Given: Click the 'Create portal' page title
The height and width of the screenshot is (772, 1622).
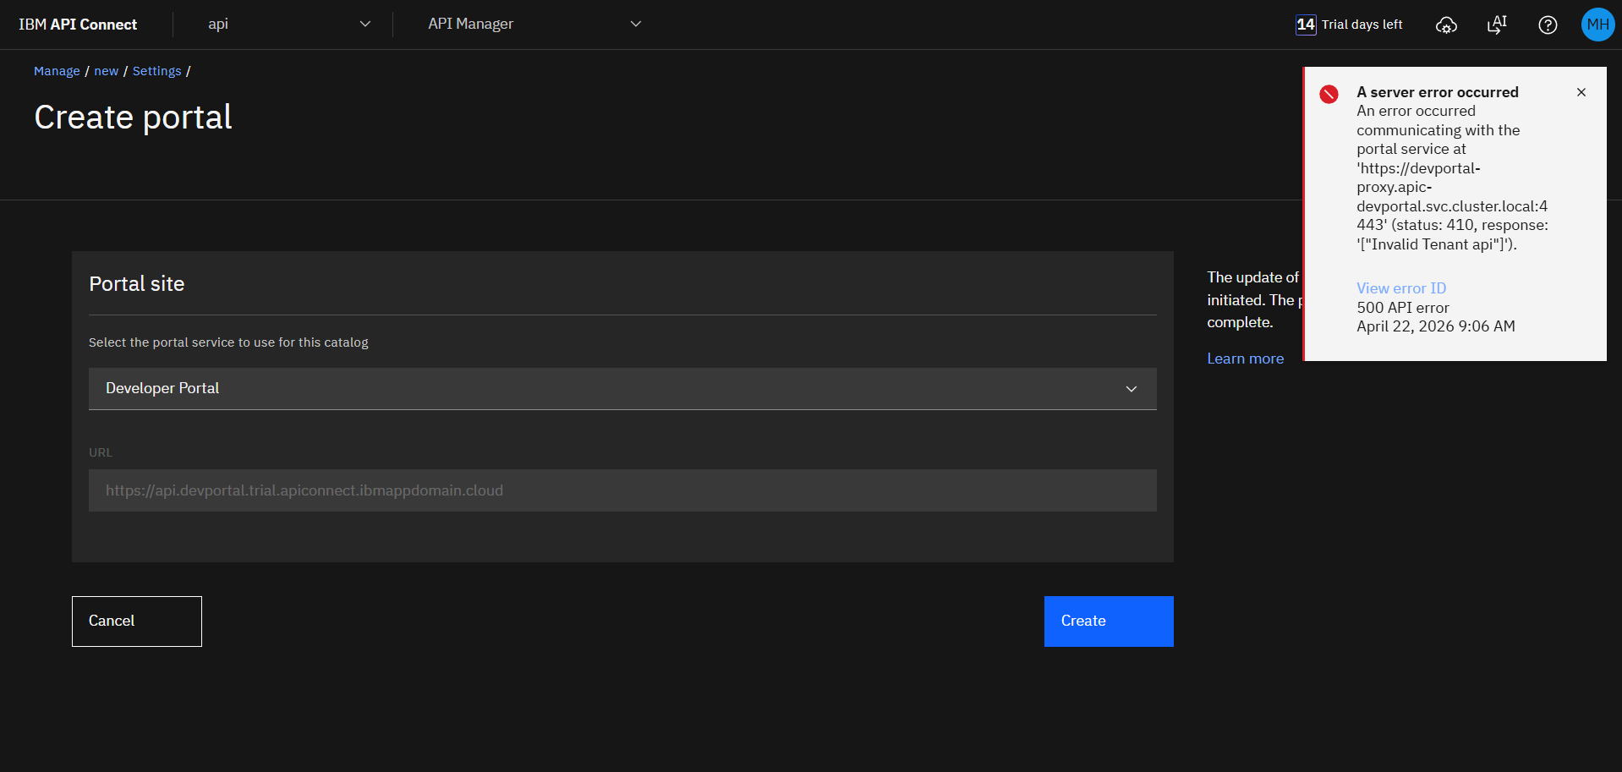Looking at the screenshot, I should pos(133,117).
